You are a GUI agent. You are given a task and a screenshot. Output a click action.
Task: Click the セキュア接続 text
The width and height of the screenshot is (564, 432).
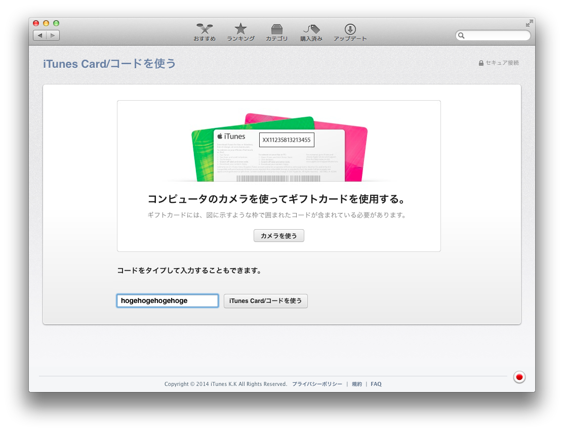click(502, 63)
